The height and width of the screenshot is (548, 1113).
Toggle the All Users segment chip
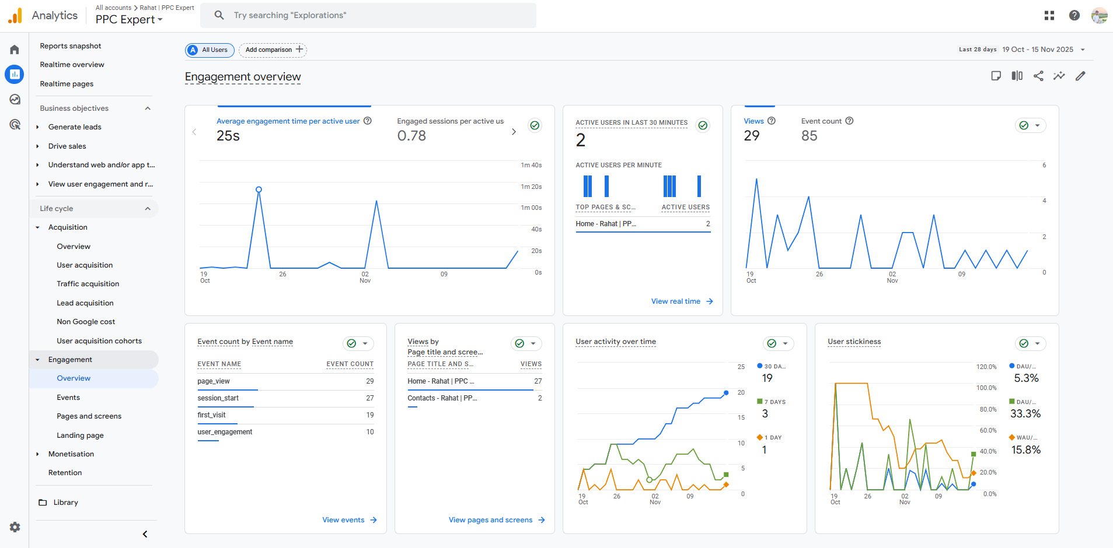210,50
